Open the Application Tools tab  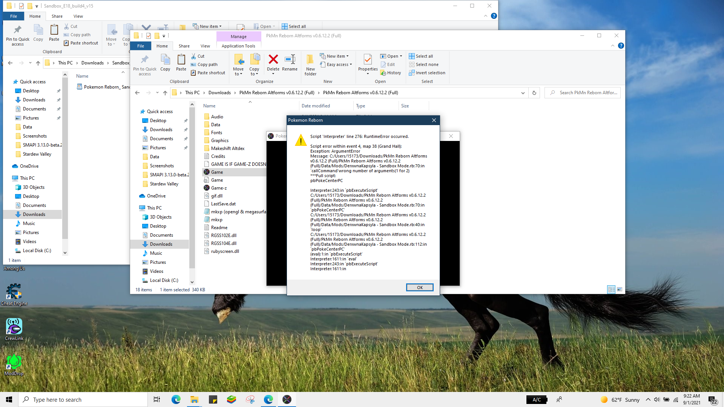pos(238,46)
